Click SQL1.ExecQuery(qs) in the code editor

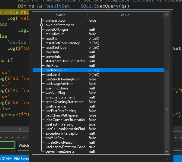click(105, 6)
